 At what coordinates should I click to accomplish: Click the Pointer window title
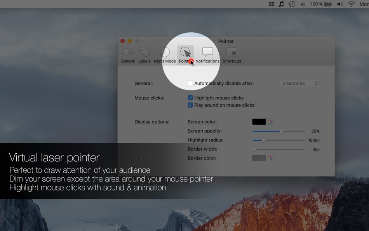pyautogui.click(x=226, y=41)
